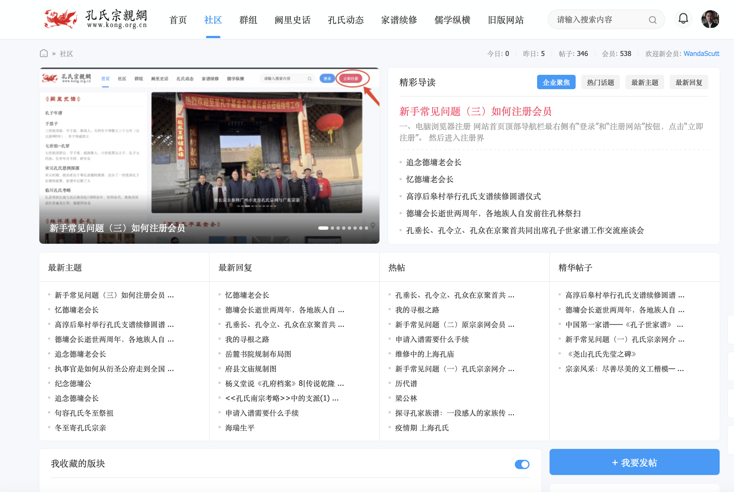Switch to the 最新回复 tab in 精彩导读
This screenshot has height=492, width=734.
tap(689, 82)
